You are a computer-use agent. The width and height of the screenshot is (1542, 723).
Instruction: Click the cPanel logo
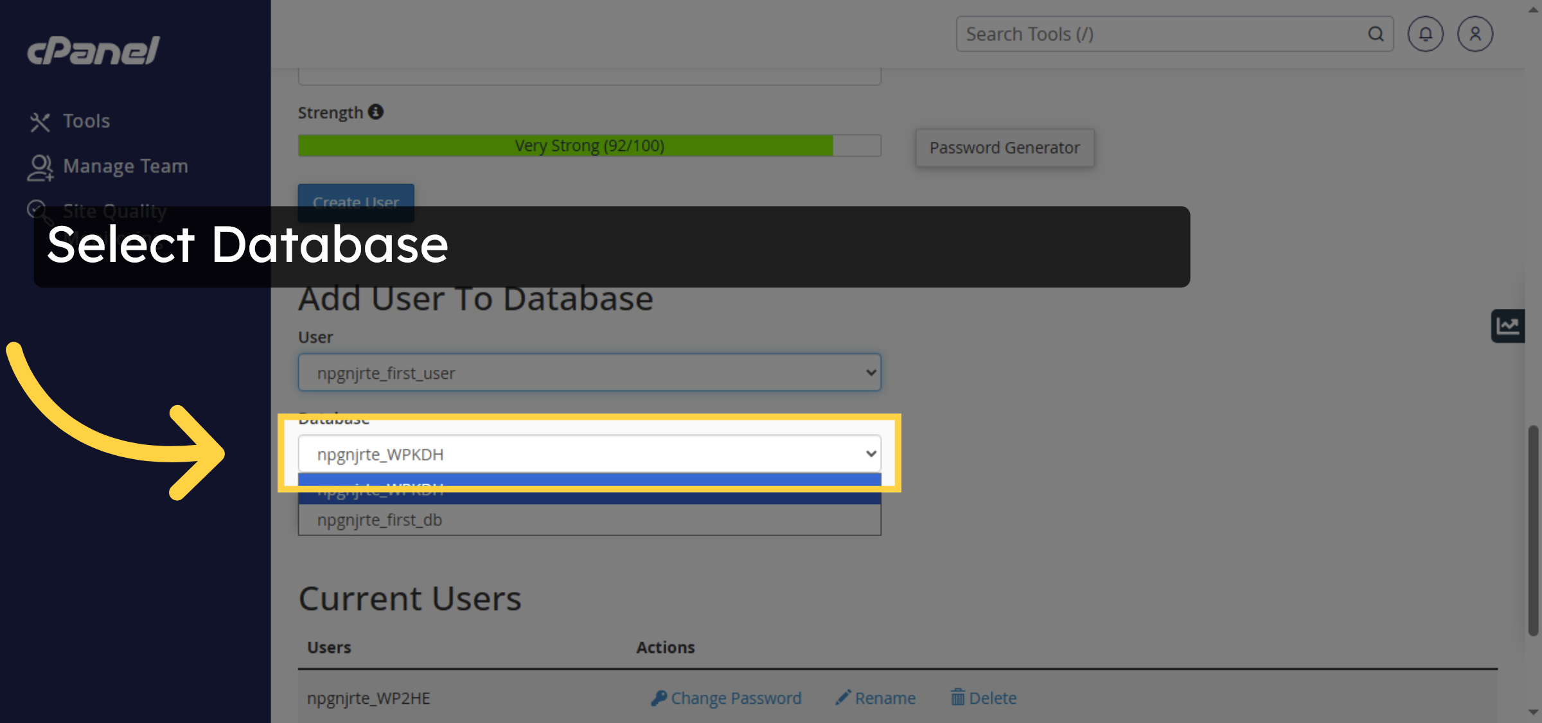(x=92, y=50)
